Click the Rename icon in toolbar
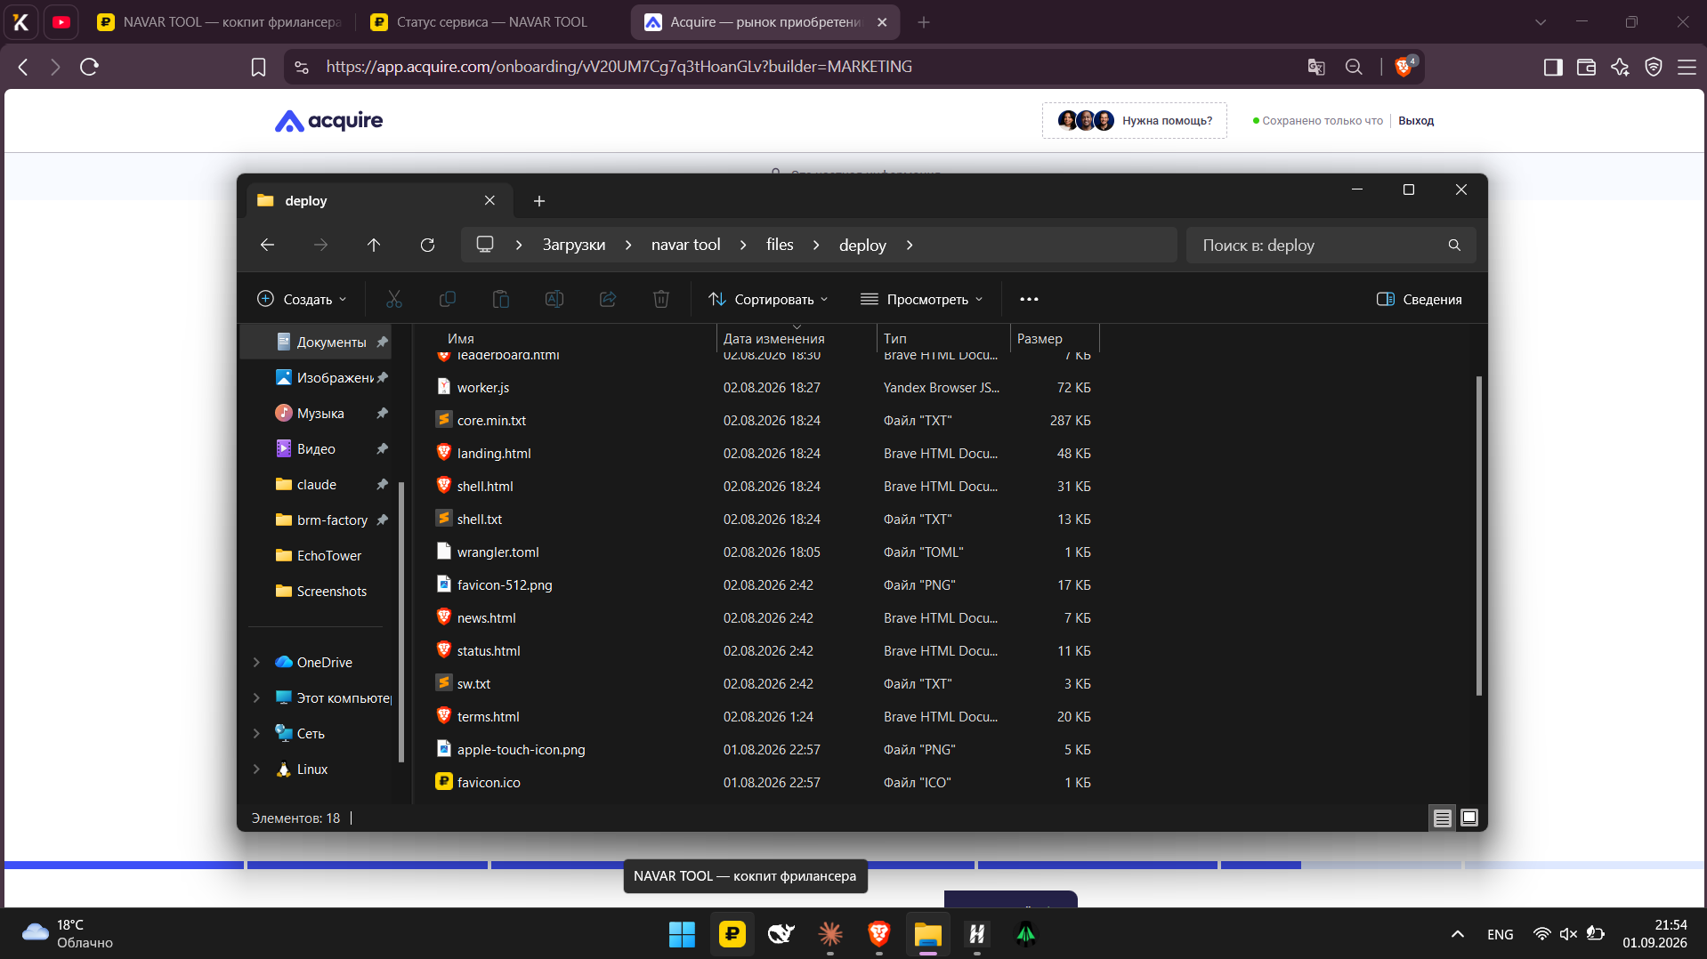Viewport: 1707px width, 959px height. (x=554, y=299)
